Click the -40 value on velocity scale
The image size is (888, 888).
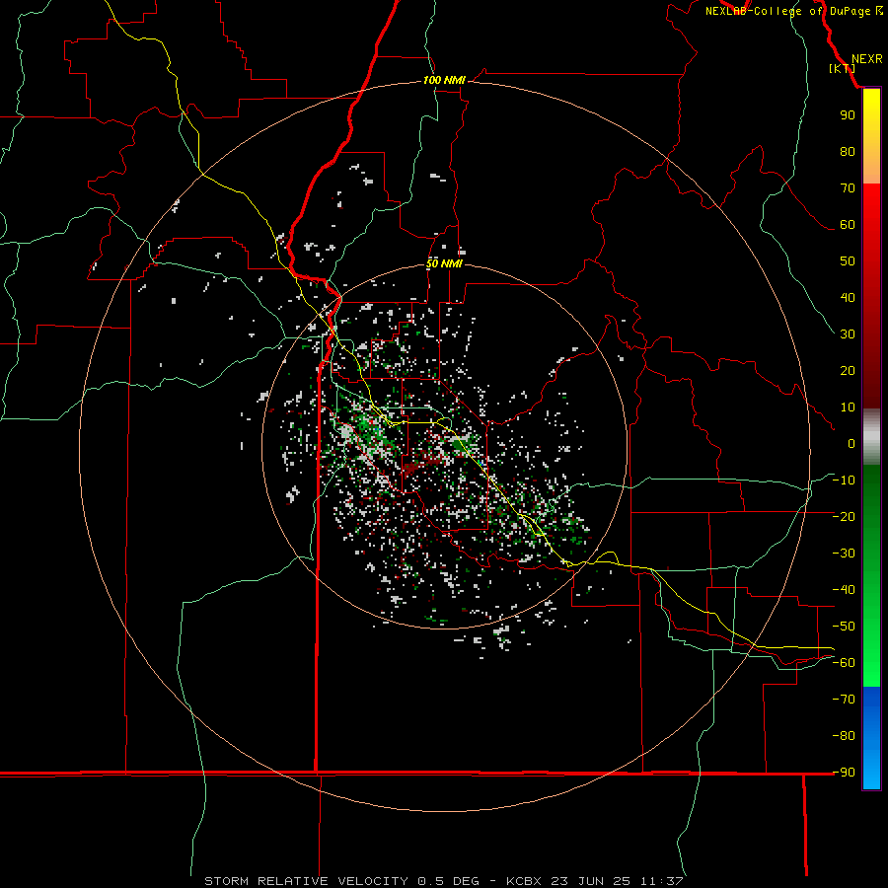[x=844, y=590]
